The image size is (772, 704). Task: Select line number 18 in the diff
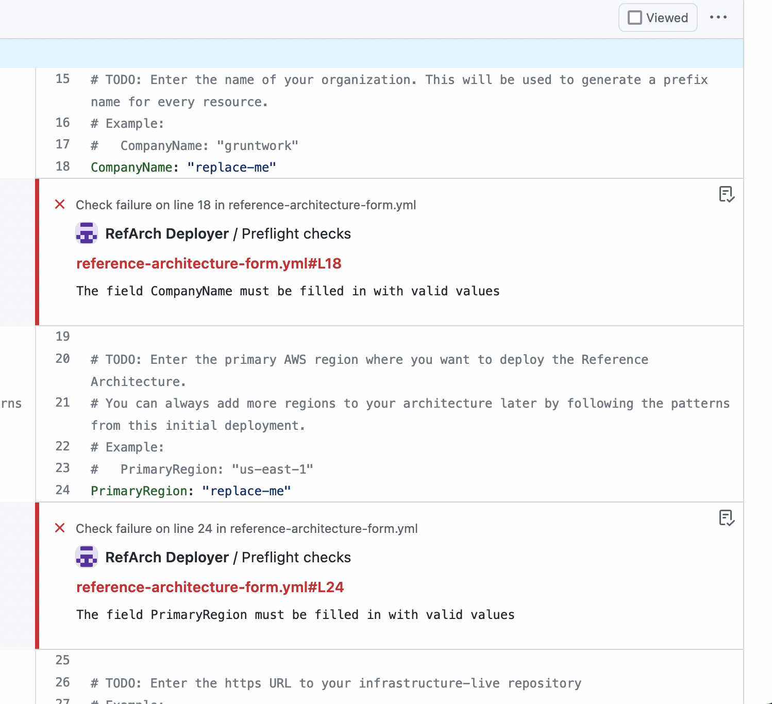(x=62, y=166)
